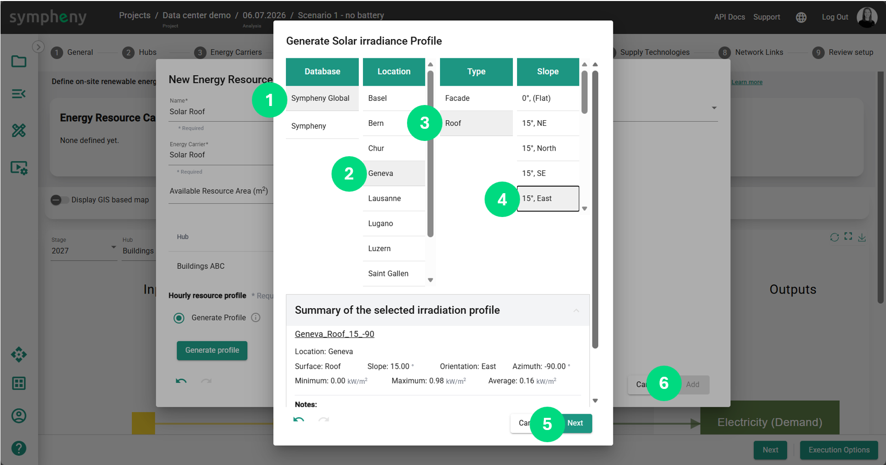Viewport: 886px width, 465px height.
Task: Click the bottom Next page button
Action: pyautogui.click(x=770, y=450)
